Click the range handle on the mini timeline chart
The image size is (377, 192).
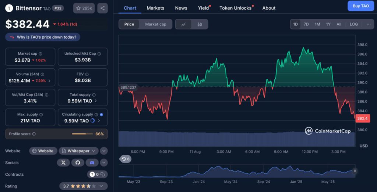pyautogui.click(x=355, y=171)
